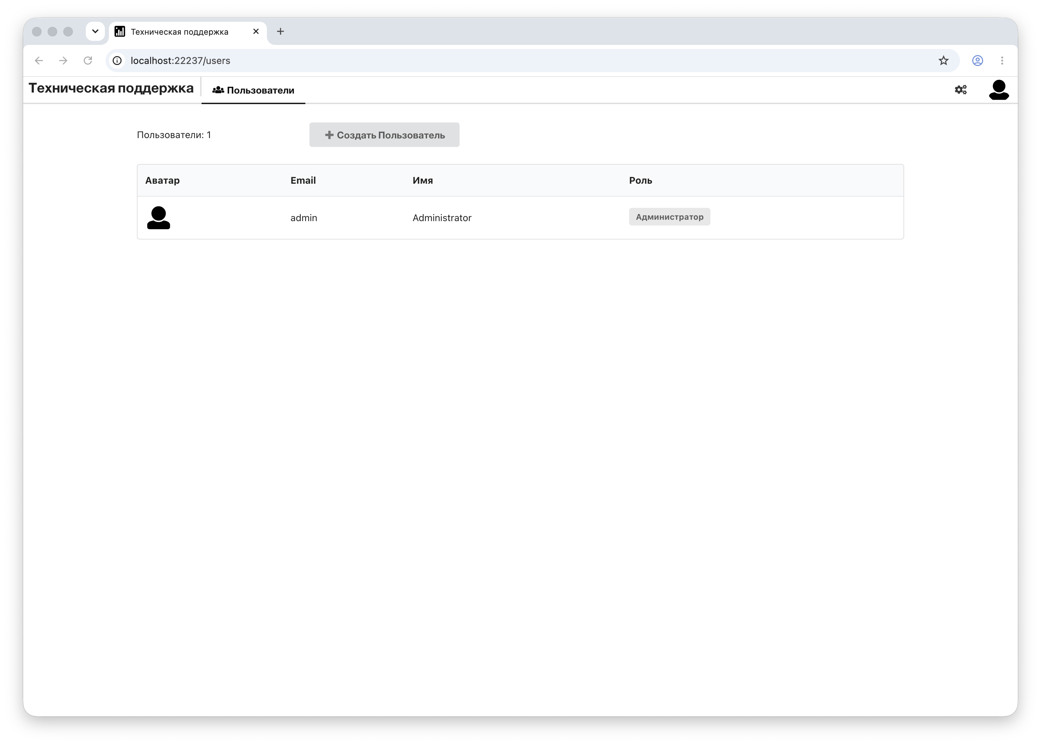Click the Аватар column header
This screenshot has height=745, width=1041.
[162, 180]
